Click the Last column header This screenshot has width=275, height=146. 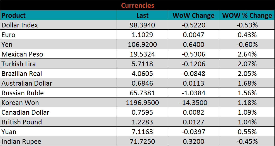click(142, 16)
